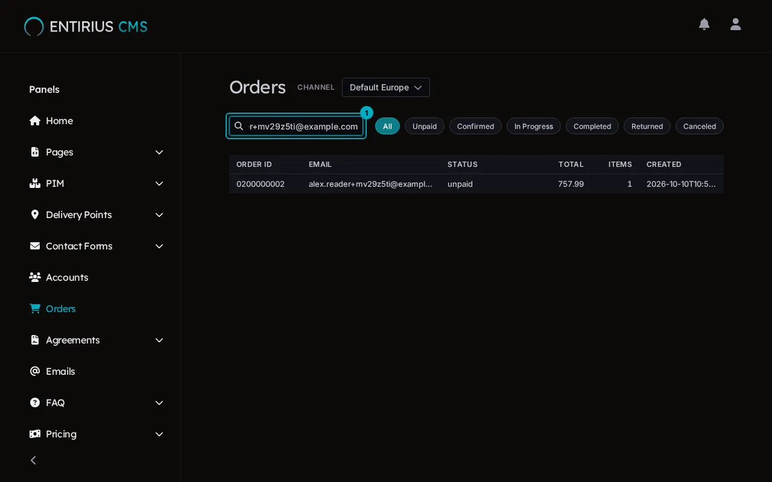Expand the Agreements chevron
The image size is (772, 482).
(x=159, y=340)
